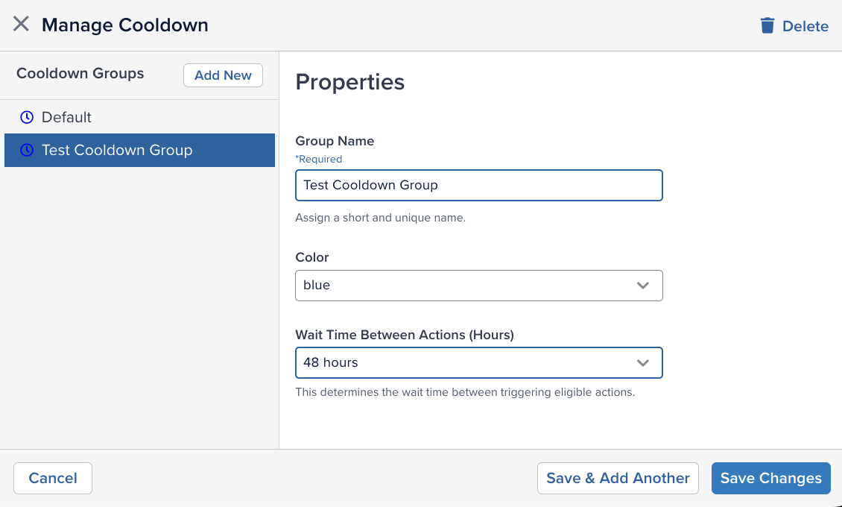Click the clock icon beside Default
The width and height of the screenshot is (842, 507).
pos(27,117)
